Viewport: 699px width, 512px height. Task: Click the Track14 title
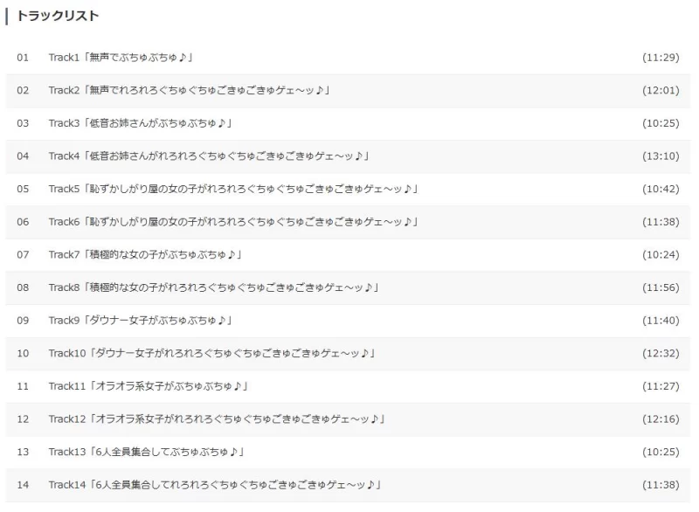215,485
